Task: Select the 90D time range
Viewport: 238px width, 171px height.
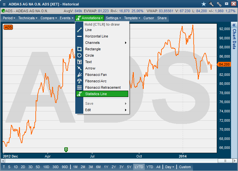Action: tap(65, 167)
